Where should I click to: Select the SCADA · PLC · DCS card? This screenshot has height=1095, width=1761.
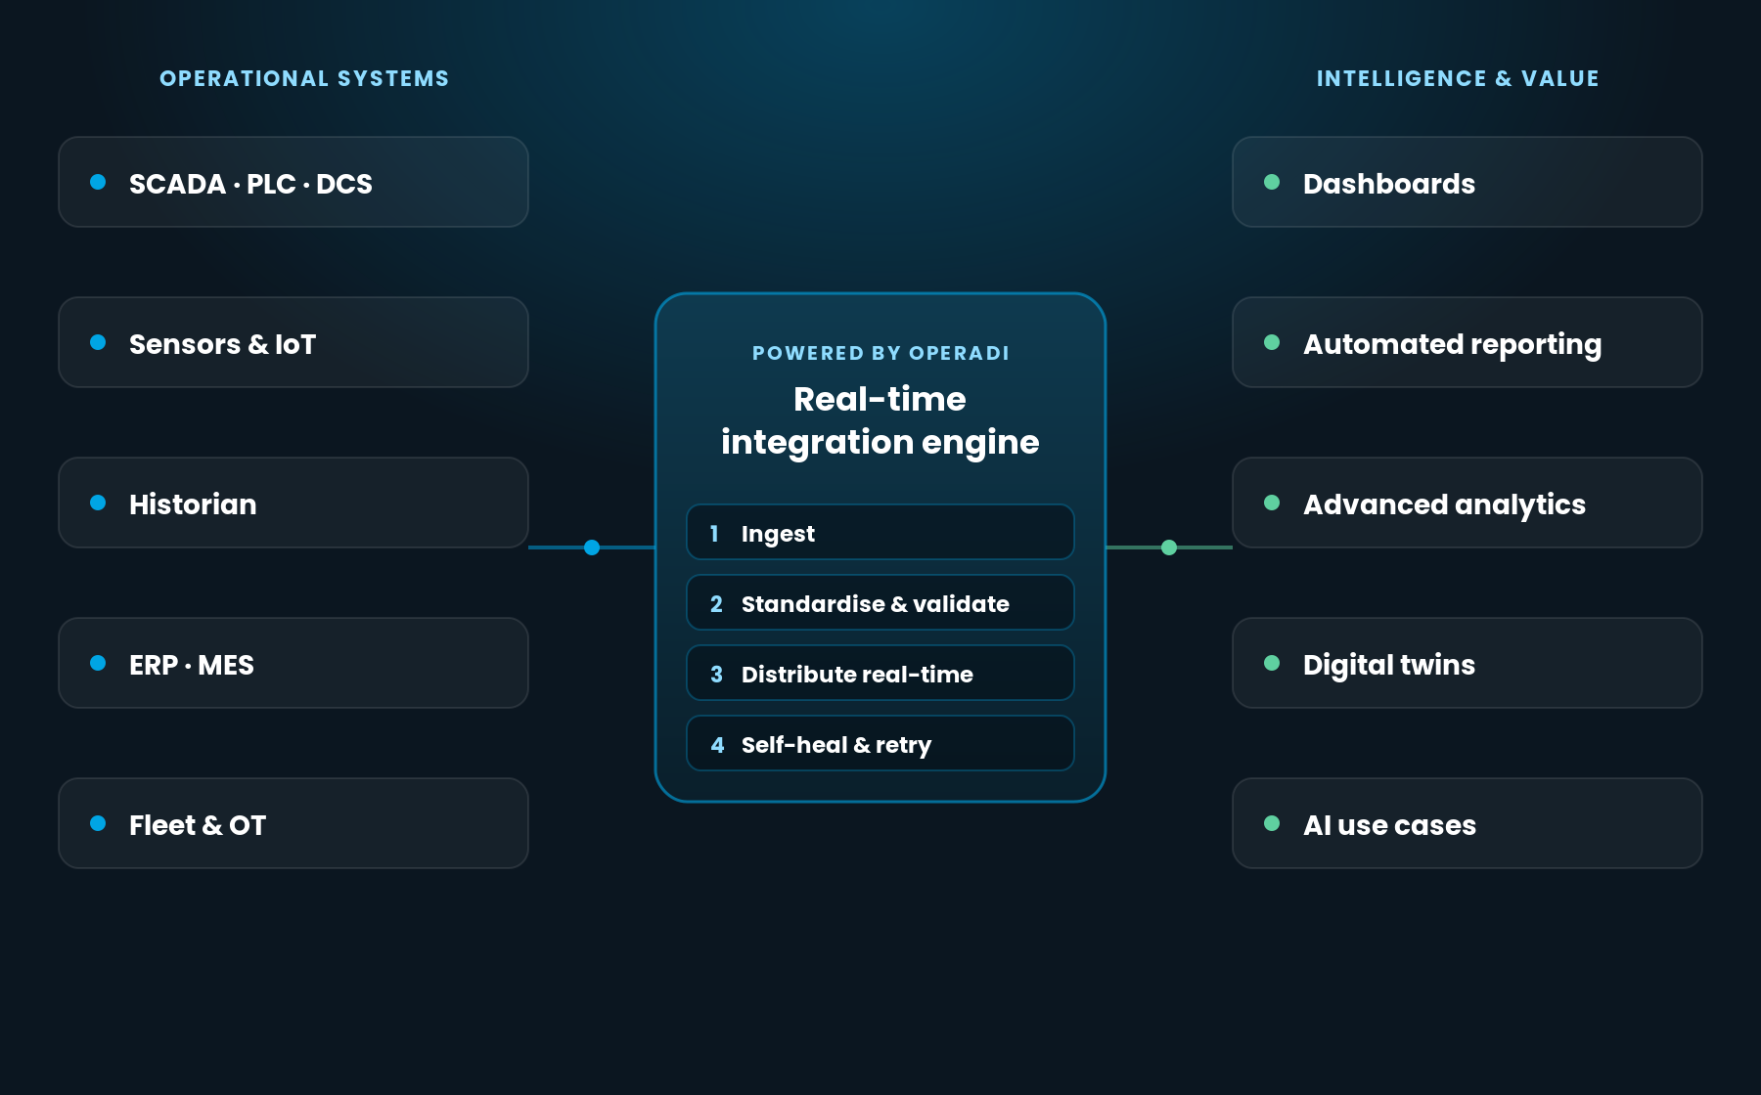tap(293, 182)
